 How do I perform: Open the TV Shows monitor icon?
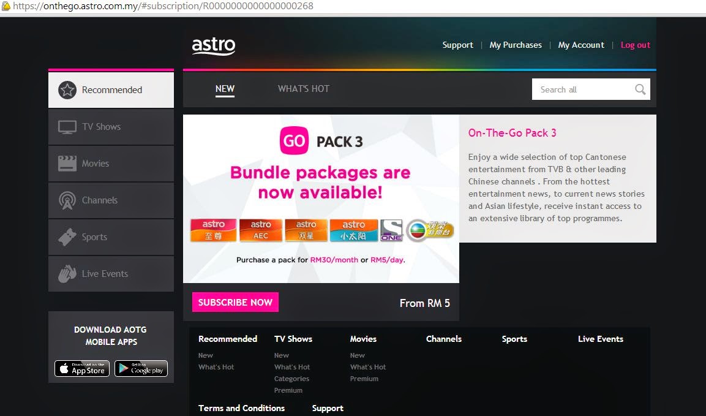[x=67, y=127]
